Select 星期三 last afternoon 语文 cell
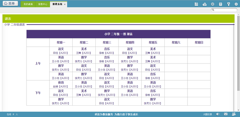 point(107,101)
